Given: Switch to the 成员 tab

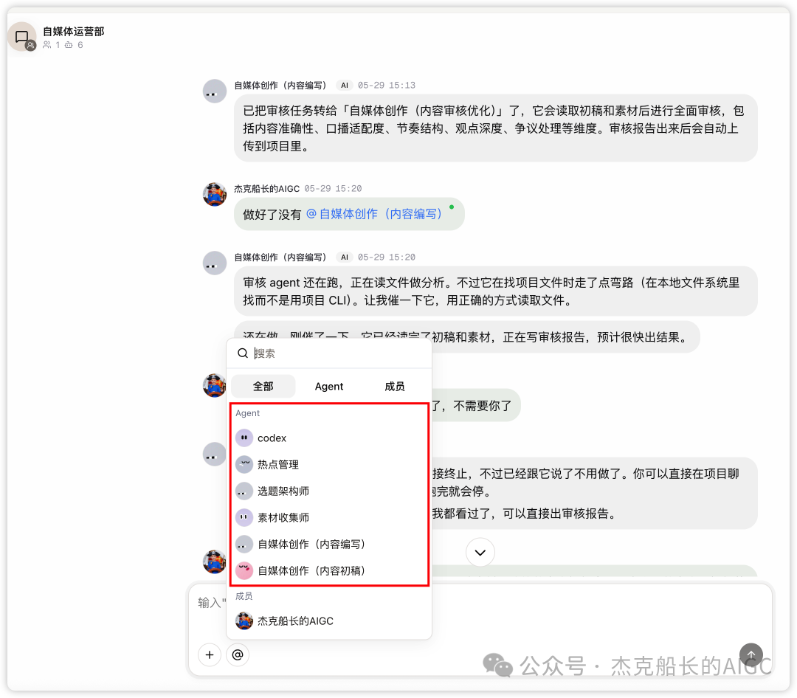Looking at the screenshot, I should tap(394, 387).
